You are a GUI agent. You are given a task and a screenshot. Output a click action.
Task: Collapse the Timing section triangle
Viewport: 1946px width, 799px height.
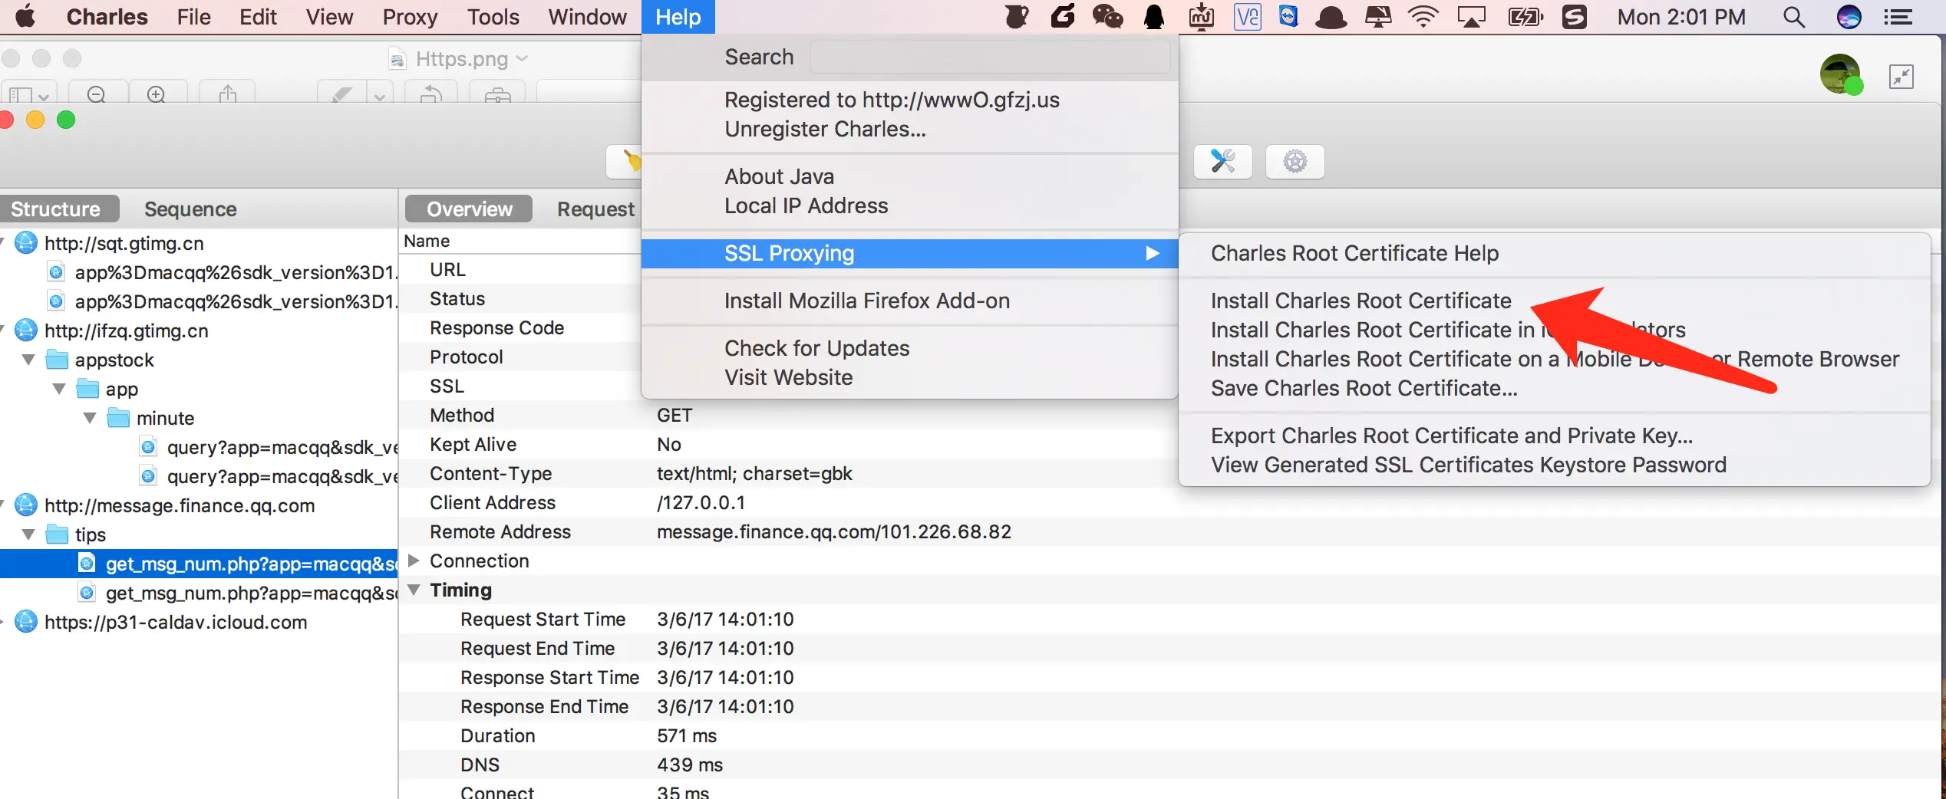point(414,590)
